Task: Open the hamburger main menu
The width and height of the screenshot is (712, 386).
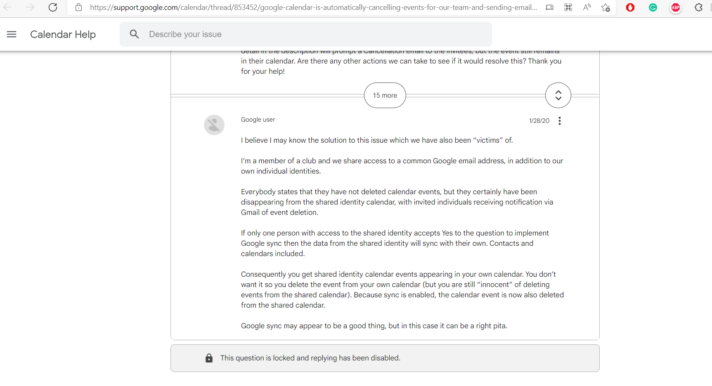Action: point(12,34)
